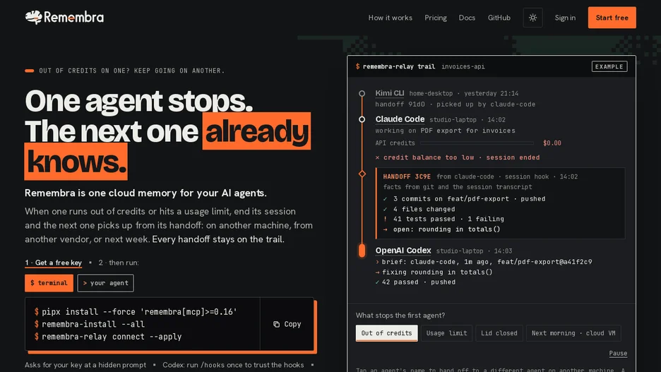Click 'HANDOFF 3C9E' label
Screen dimensions: 661x372
click(407, 176)
